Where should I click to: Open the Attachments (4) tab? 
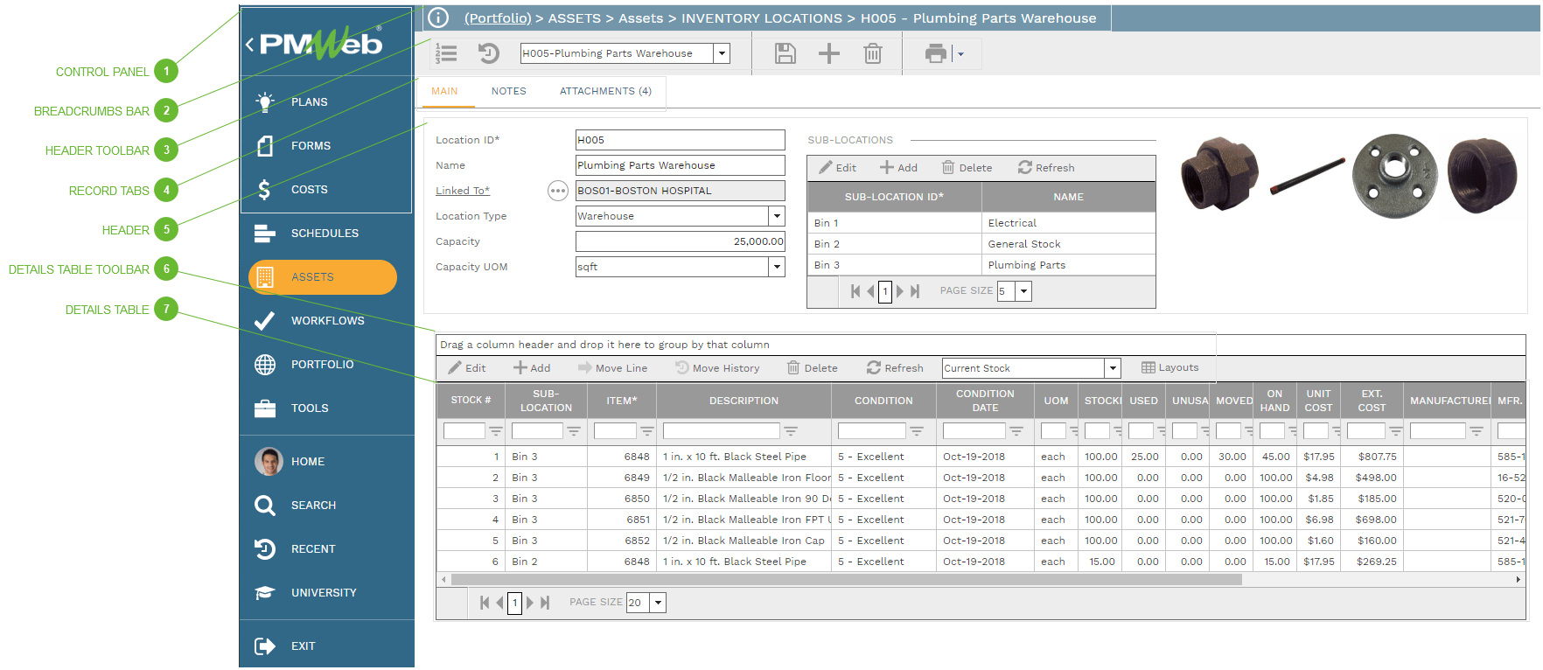pyautogui.click(x=605, y=91)
